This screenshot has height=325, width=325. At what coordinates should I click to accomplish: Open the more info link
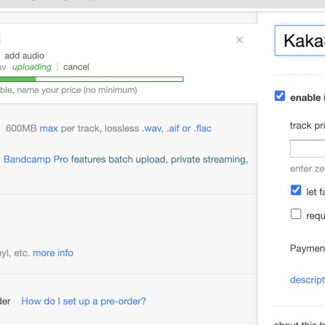pyautogui.click(x=53, y=253)
